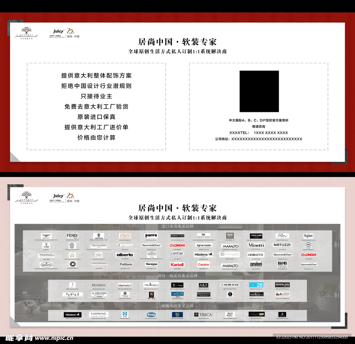Select the BANLAN brand logo

pyautogui.click(x=282, y=285)
